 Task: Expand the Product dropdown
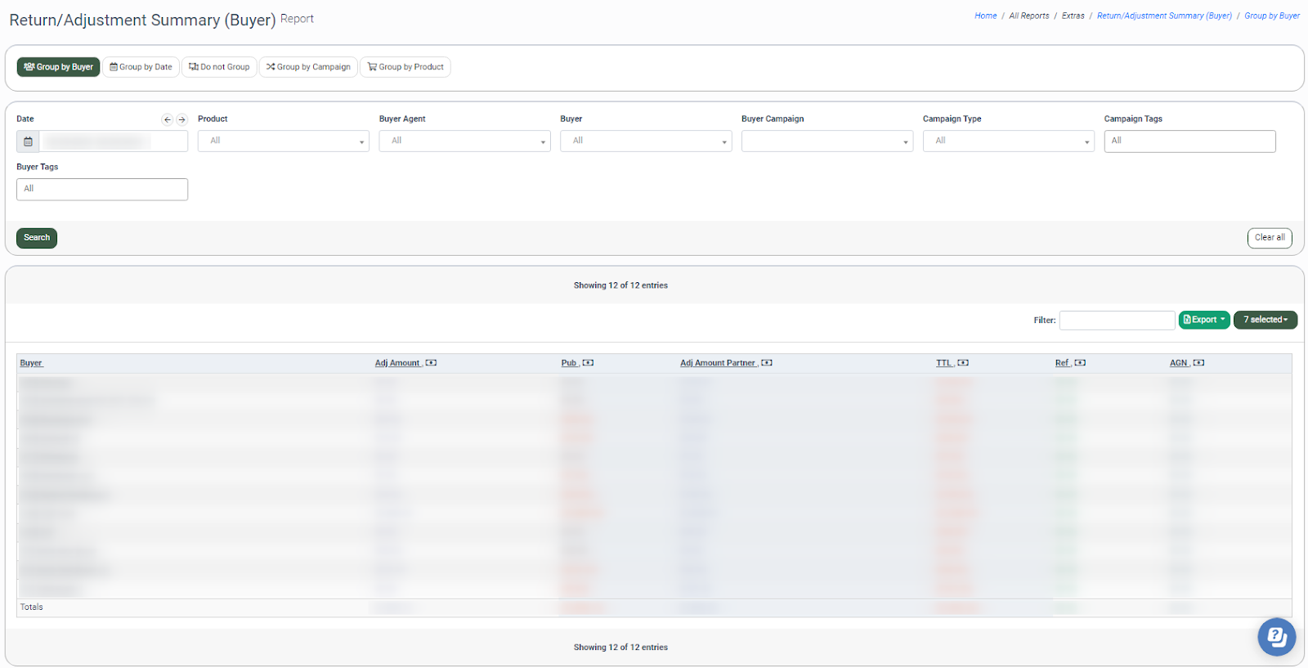tap(283, 141)
